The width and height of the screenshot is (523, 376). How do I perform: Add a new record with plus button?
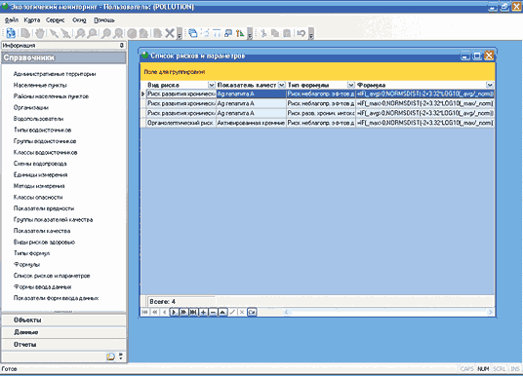pyautogui.click(x=203, y=312)
